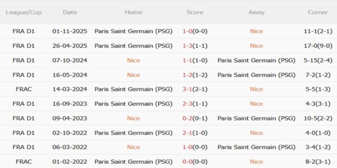Click the 2-3(1-1) score on 16-09-2023

pos(195,104)
